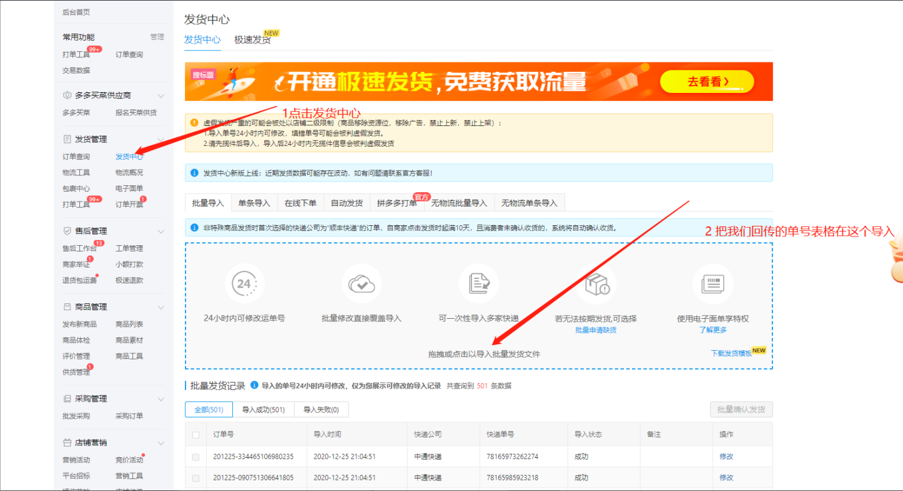Click the shield-check icon beside 售后管理
This screenshot has height=491, width=903.
67,231
